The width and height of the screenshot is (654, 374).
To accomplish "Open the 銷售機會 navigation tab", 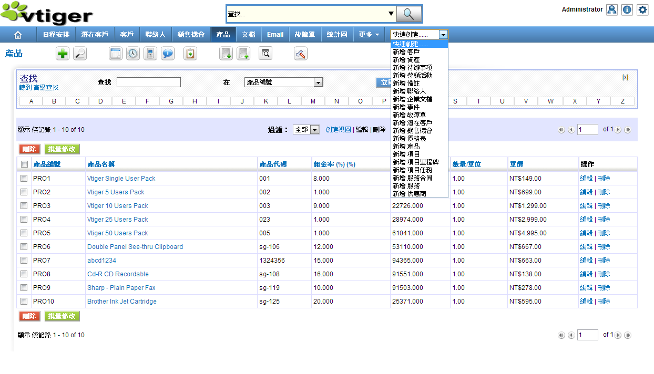I will [191, 35].
